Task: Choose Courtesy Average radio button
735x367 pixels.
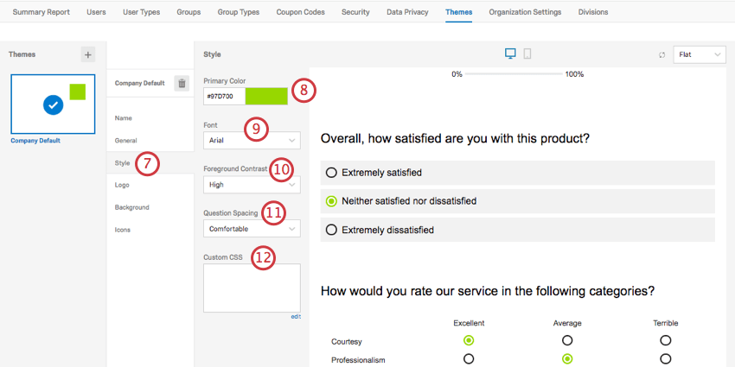Action: click(x=567, y=340)
